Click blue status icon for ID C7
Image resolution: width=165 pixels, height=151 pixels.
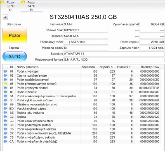click(5, 133)
